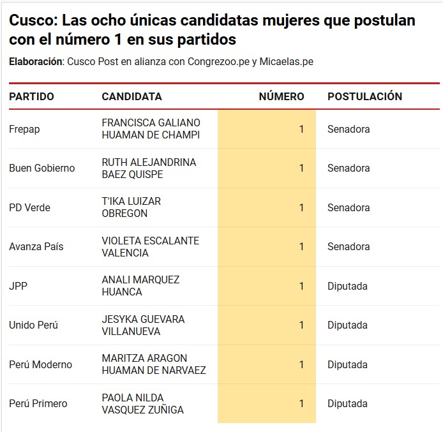Viewport: 443px width, 432px height.
Task: Select the Avanza País party cell
Action: point(36,246)
